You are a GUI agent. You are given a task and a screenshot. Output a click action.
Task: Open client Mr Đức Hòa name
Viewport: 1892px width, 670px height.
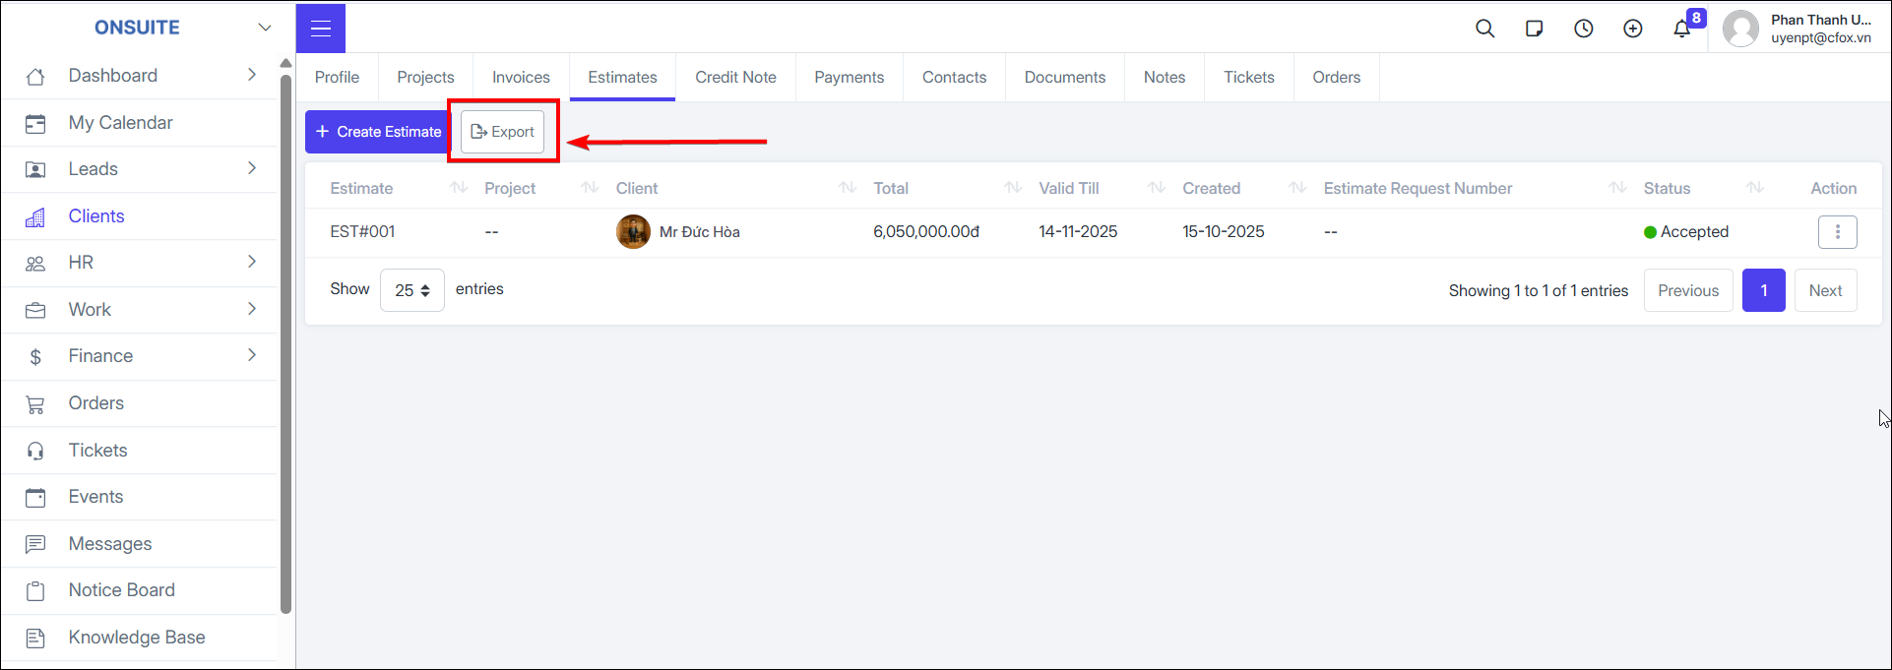tap(700, 232)
